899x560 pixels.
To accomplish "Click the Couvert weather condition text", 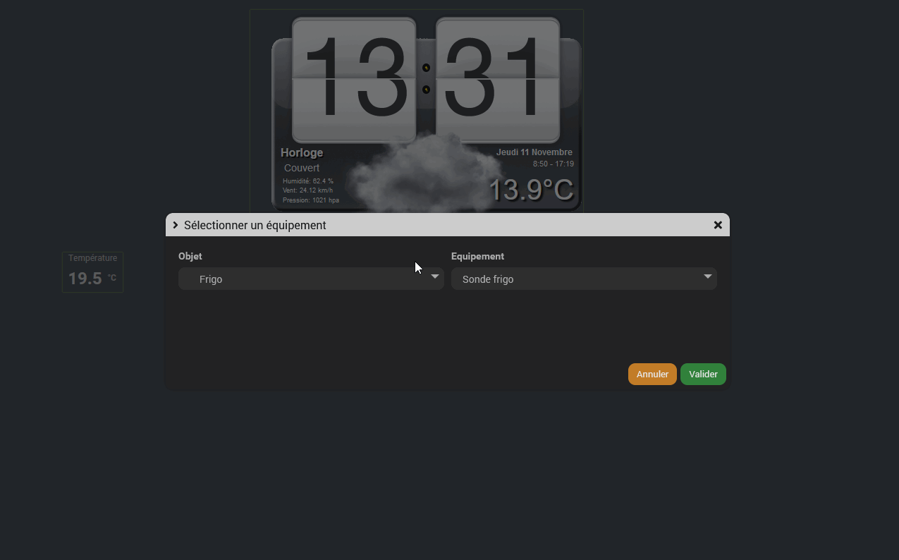I will point(302,168).
